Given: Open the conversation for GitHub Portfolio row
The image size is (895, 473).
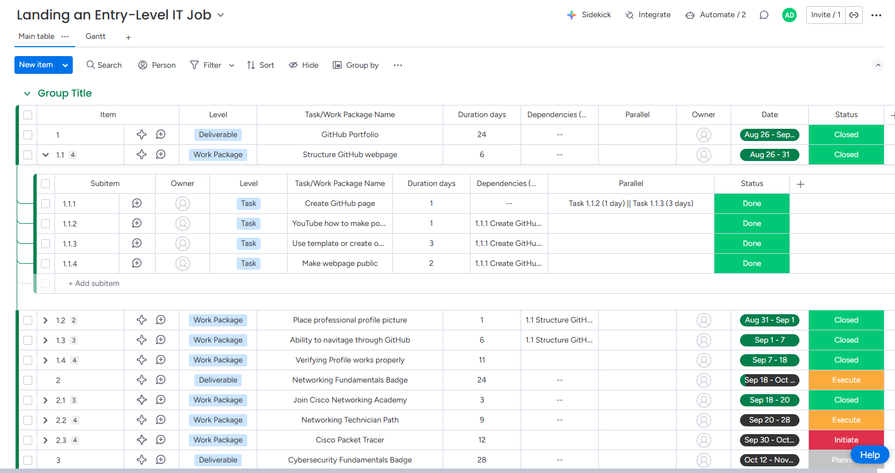Looking at the screenshot, I should point(161,134).
